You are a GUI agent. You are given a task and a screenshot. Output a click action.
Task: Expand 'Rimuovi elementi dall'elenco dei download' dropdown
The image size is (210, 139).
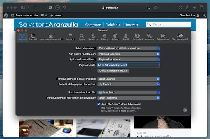(128, 98)
